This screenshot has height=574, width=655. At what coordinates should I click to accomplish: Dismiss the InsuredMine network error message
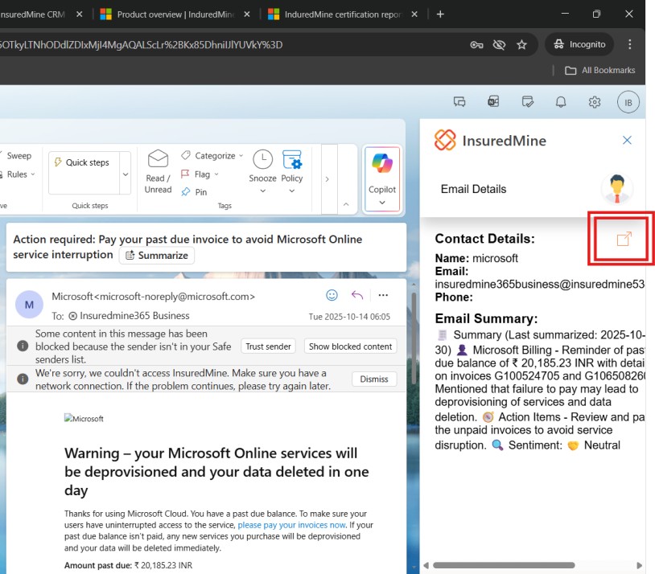tap(373, 379)
